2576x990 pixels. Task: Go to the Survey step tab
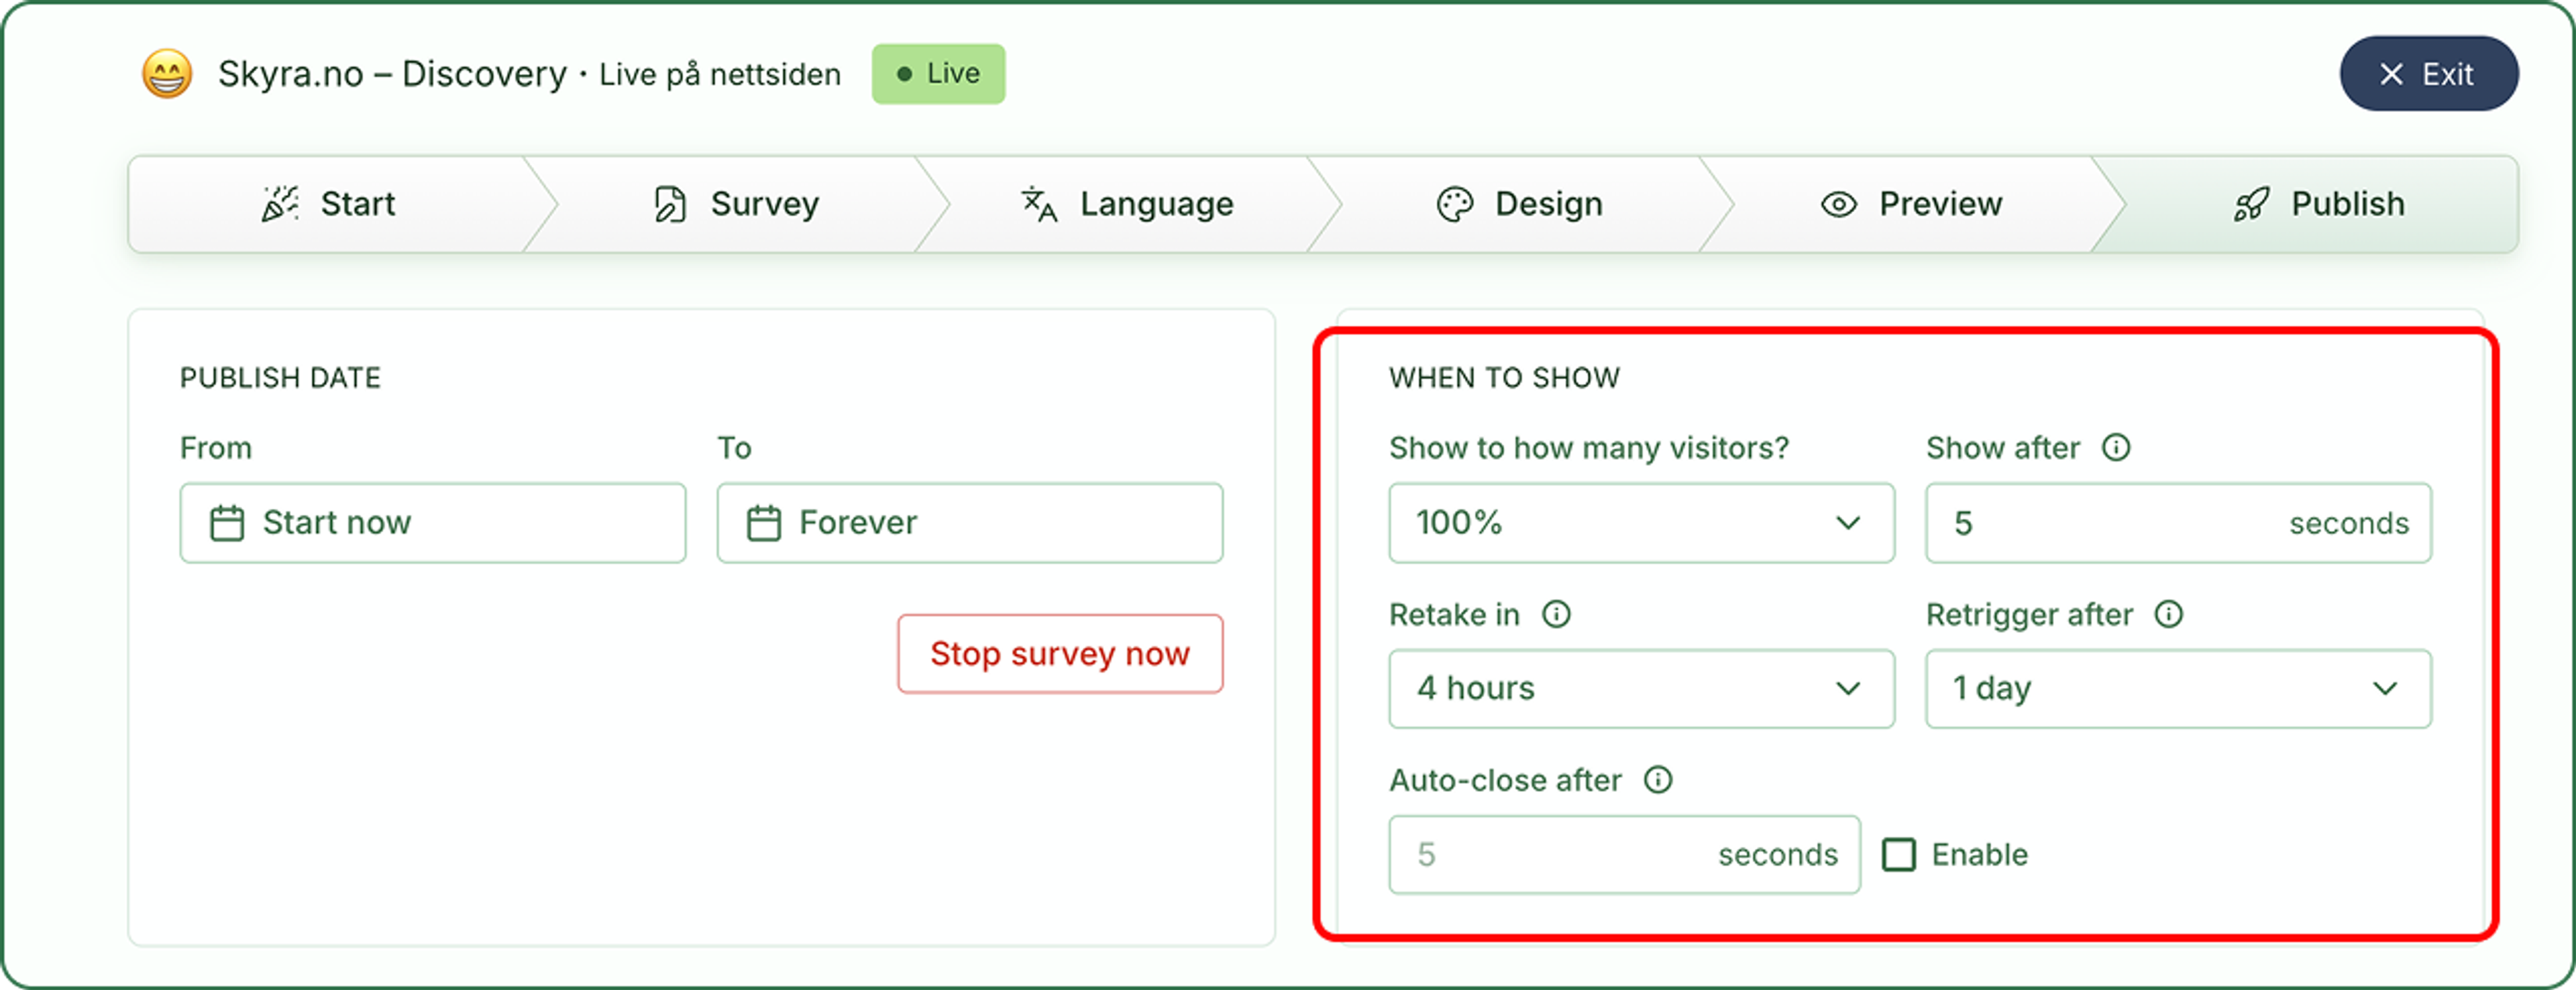[x=736, y=204]
